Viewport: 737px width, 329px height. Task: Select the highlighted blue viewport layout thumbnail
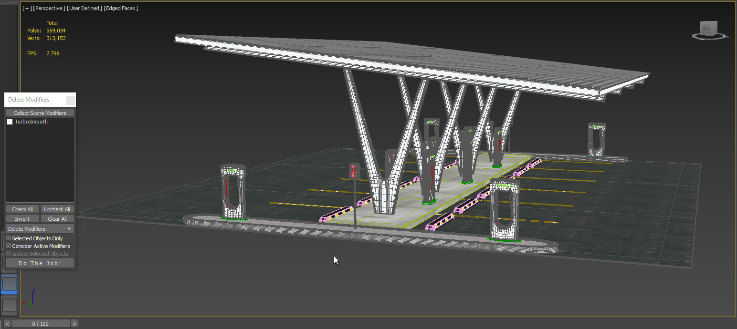(10, 284)
